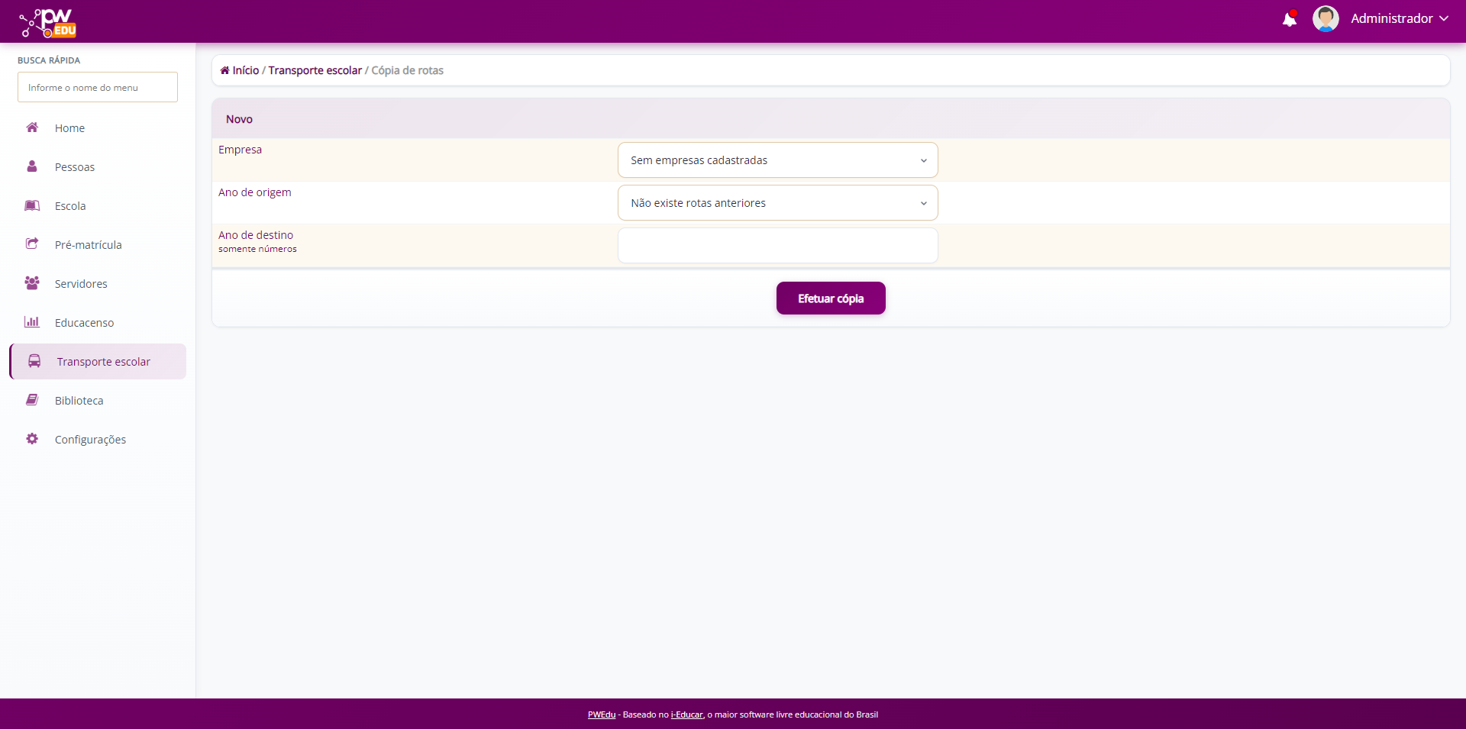Click the Configurações gear icon
Screen dimensions: 1466x729
[x=32, y=439]
